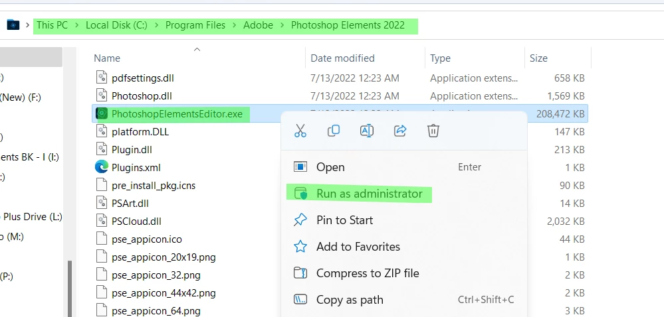The image size is (664, 317).
Task: Click the PhotoshopElementsEditor.exe application icon
Action: (x=102, y=113)
